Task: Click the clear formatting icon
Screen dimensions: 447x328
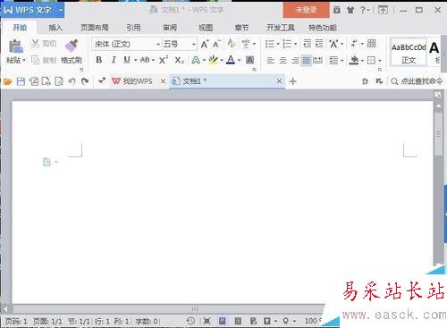Action: click(x=232, y=44)
